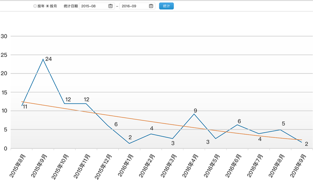The width and height of the screenshot is (313, 180).
Task: Click the peak data point labeled 24
Action: click(x=43, y=59)
